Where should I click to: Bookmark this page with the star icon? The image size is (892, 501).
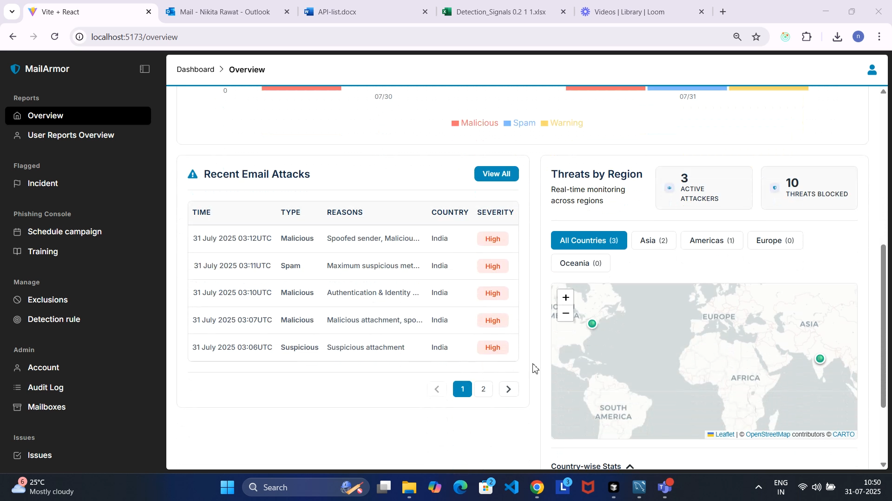click(756, 37)
